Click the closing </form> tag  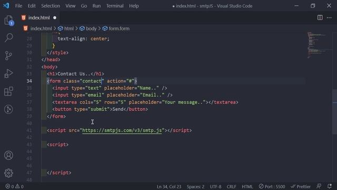(x=56, y=116)
